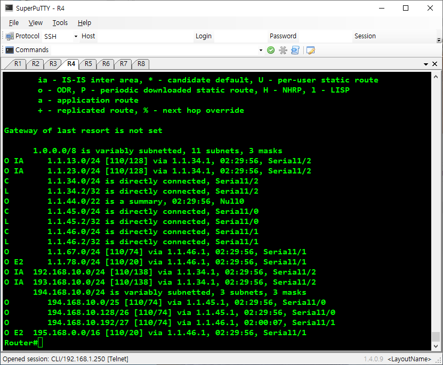Click the 1.1.45.0/24 connected route line
443x365 pixels.
point(131,212)
